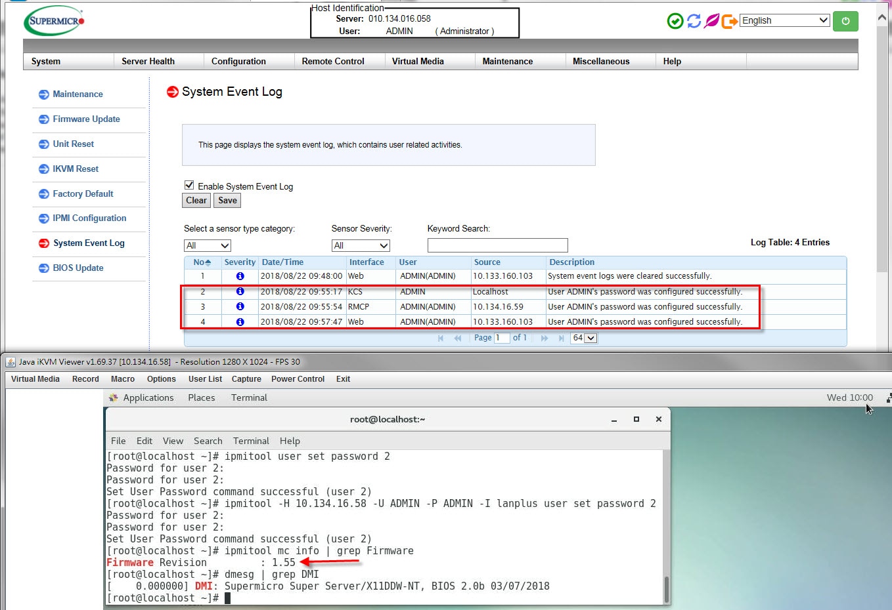The height and width of the screenshot is (610, 892).
Task: Go to next log page arrow
Action: click(544, 338)
